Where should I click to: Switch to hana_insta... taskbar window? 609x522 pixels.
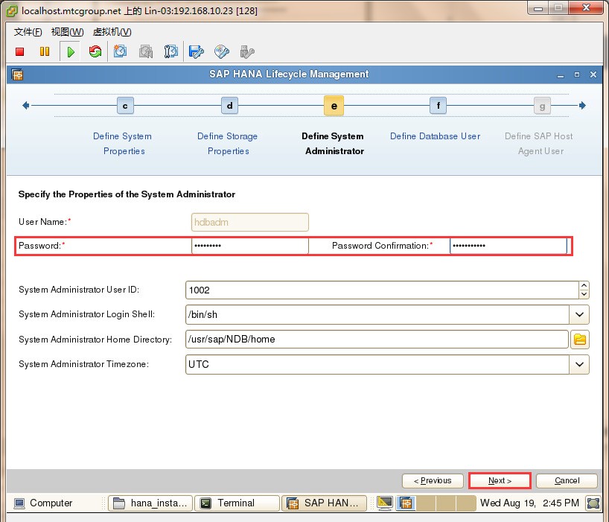coord(150,503)
